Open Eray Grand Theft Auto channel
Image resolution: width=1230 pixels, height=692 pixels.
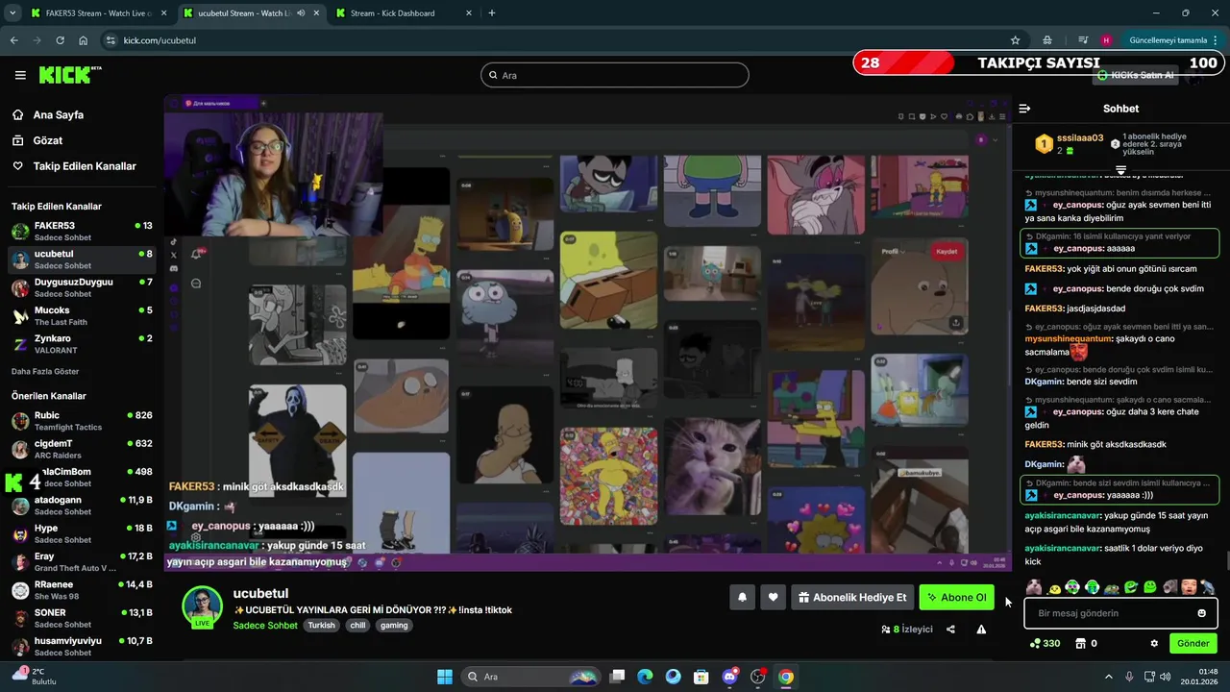82,561
